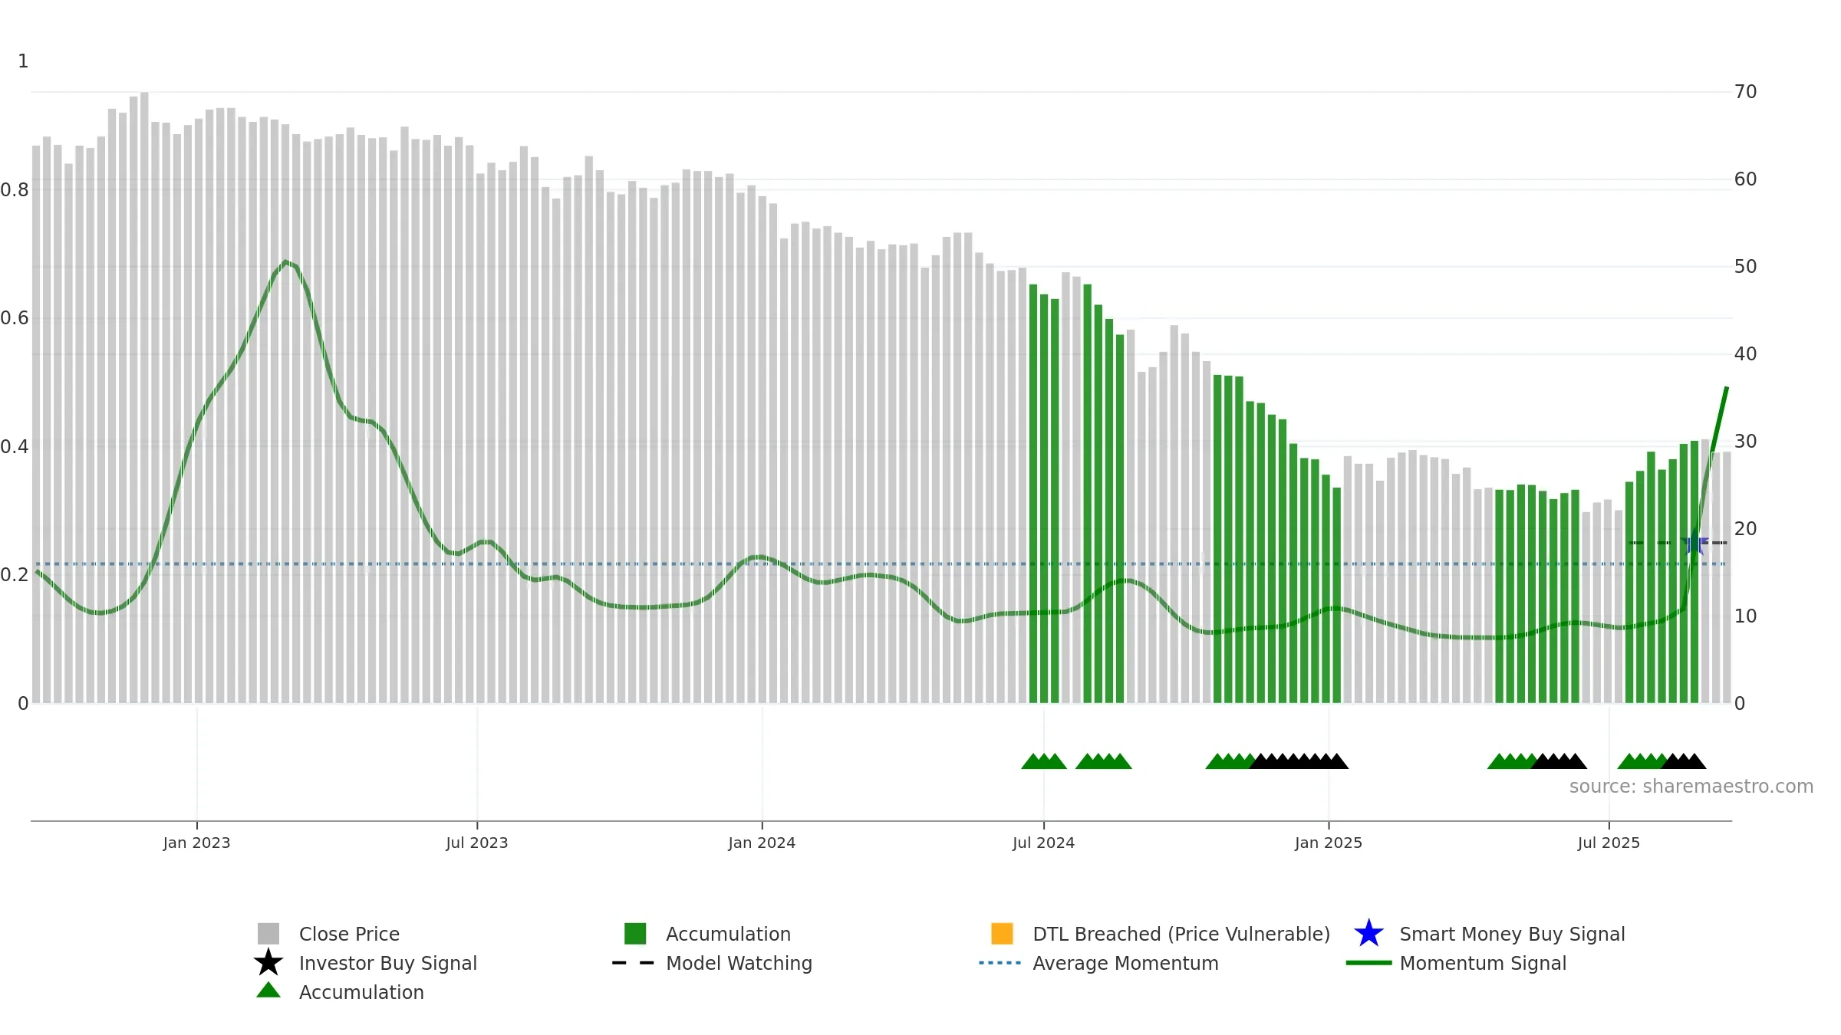
Task: Click the black Investor Buy Signal star in legend
Action: pos(268,963)
